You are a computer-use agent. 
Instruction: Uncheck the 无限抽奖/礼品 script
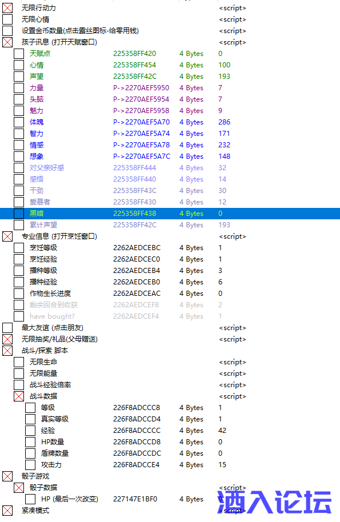(x=7, y=339)
